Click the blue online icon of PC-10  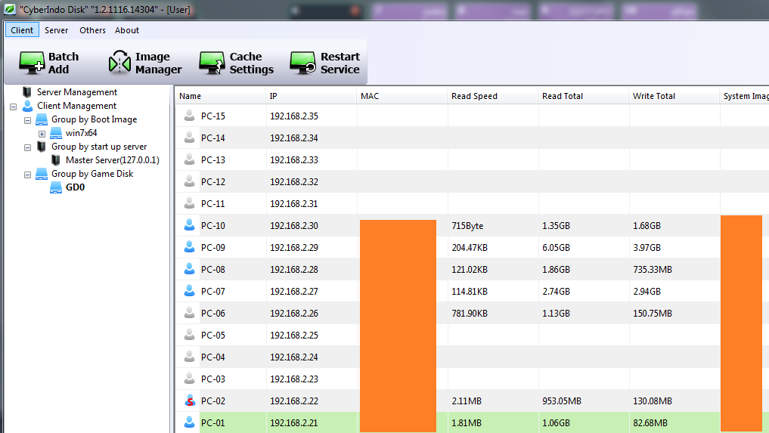pyautogui.click(x=189, y=226)
